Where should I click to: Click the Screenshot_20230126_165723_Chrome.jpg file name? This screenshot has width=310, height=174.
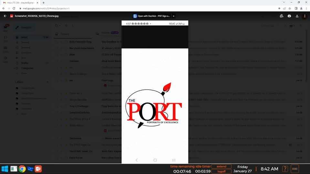point(36,16)
